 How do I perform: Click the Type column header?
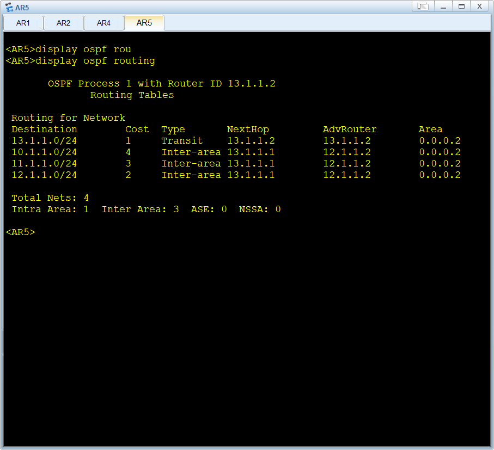(x=173, y=130)
